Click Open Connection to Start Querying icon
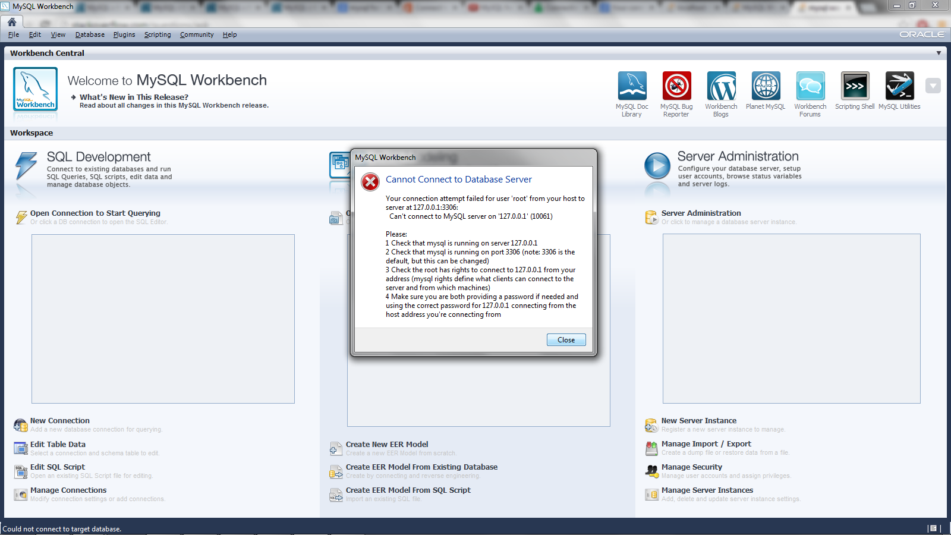This screenshot has height=535, width=951. [x=21, y=218]
